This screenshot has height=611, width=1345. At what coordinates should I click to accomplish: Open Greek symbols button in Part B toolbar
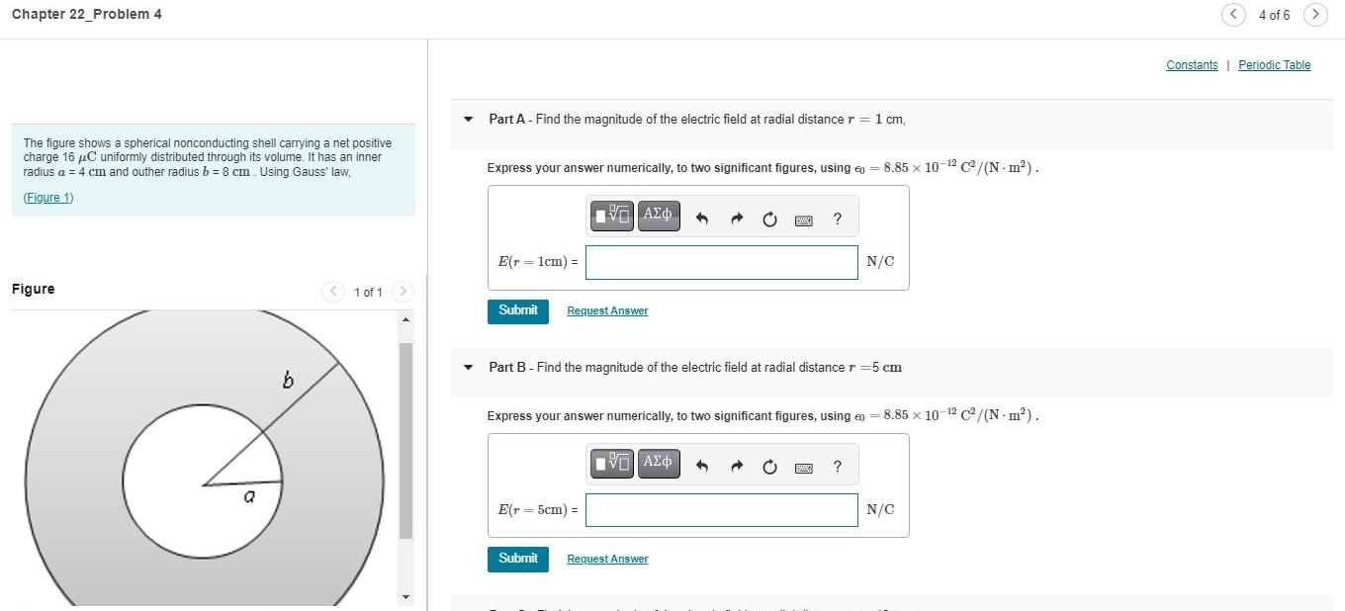coord(659,464)
